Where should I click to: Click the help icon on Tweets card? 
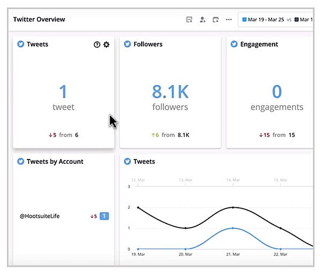pos(97,45)
